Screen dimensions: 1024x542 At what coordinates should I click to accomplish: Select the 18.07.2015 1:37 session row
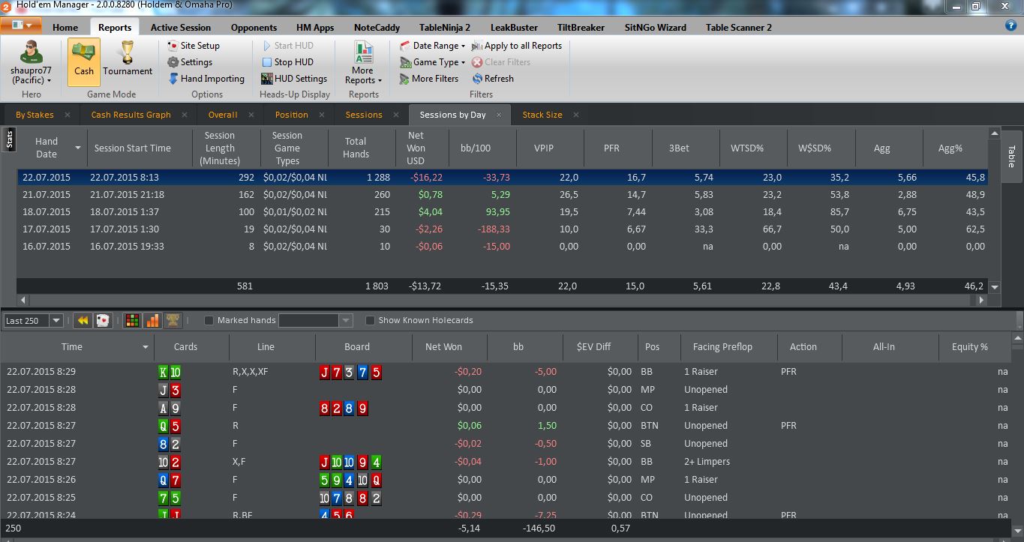pyautogui.click(x=503, y=212)
